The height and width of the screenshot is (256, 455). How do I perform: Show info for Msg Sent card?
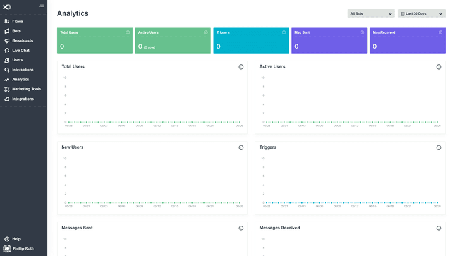point(362,32)
